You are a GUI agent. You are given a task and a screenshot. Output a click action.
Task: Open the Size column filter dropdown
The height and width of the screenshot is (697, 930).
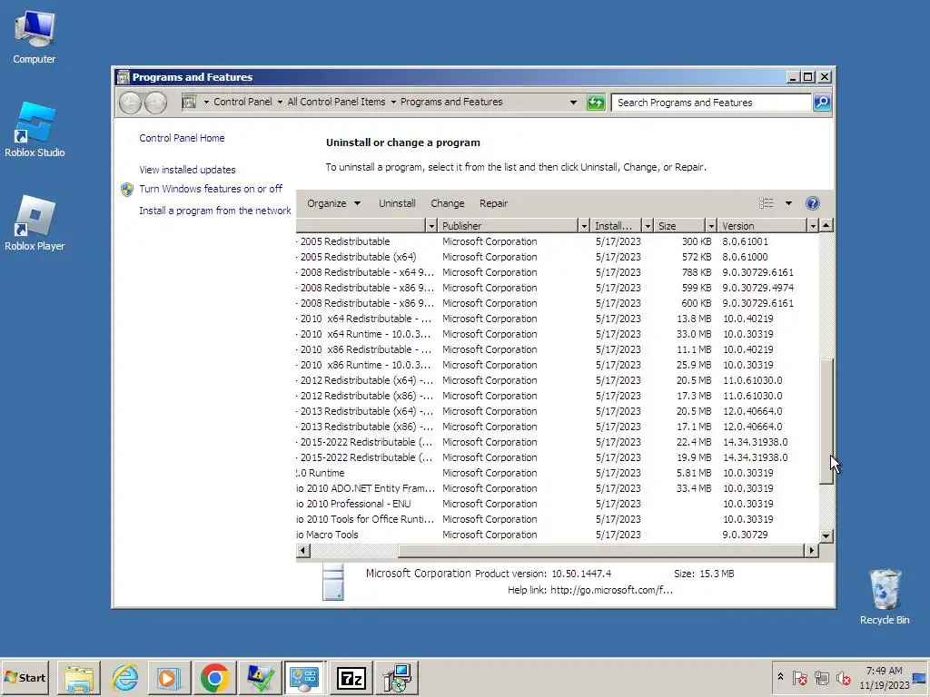point(711,226)
